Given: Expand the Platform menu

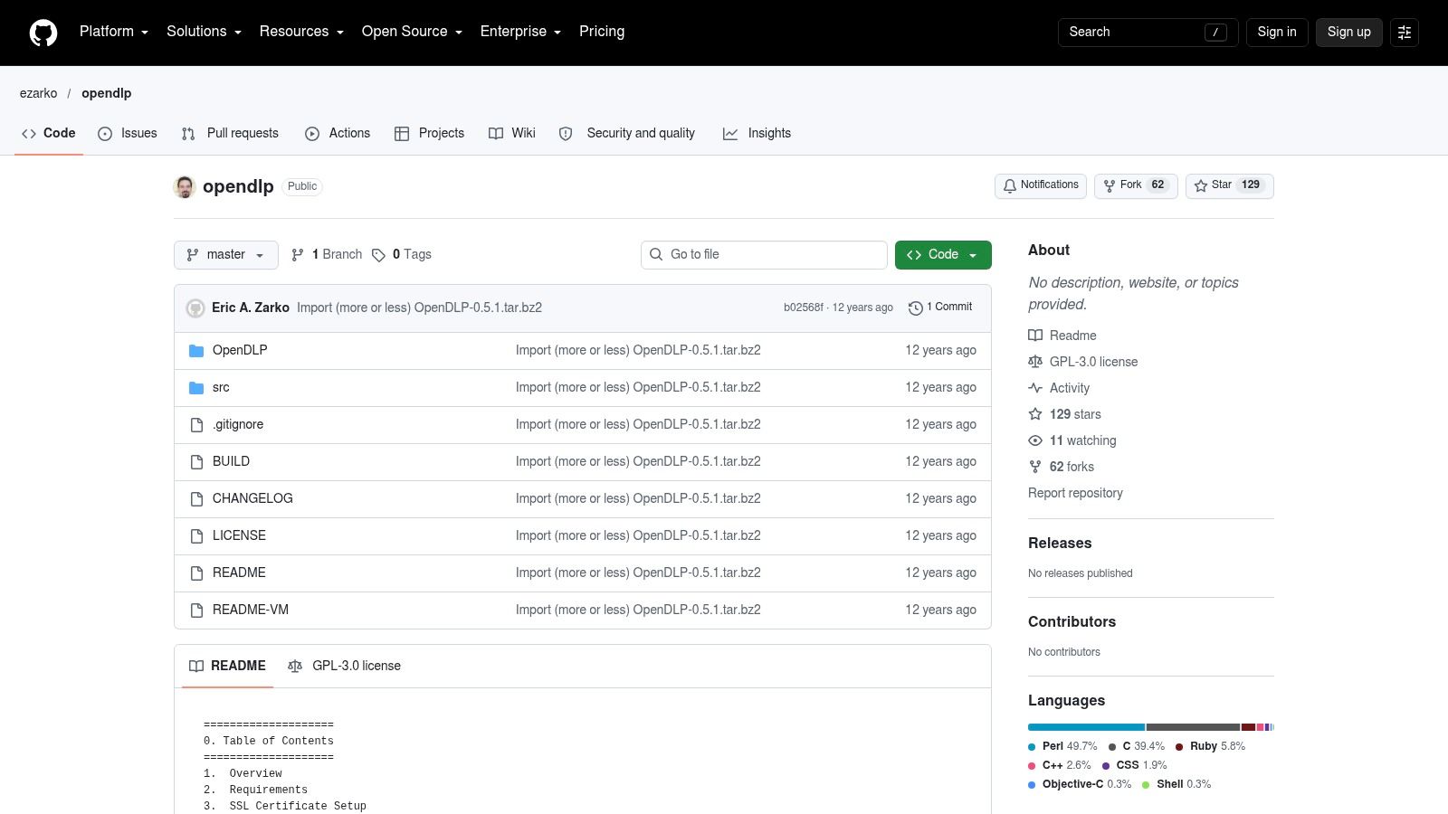Looking at the screenshot, I should pos(114,32).
